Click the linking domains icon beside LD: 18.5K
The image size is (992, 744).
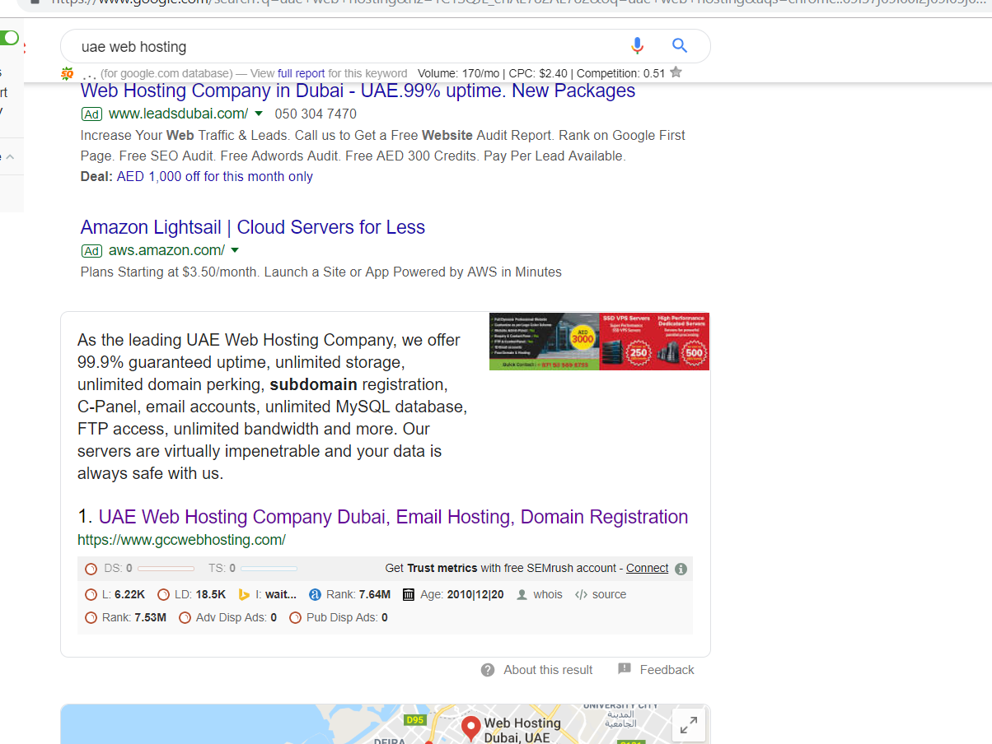click(163, 594)
